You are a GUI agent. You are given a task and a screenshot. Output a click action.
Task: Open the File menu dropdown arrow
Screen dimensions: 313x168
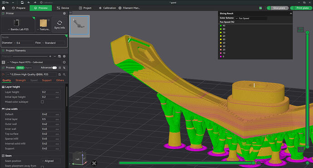(13, 2)
